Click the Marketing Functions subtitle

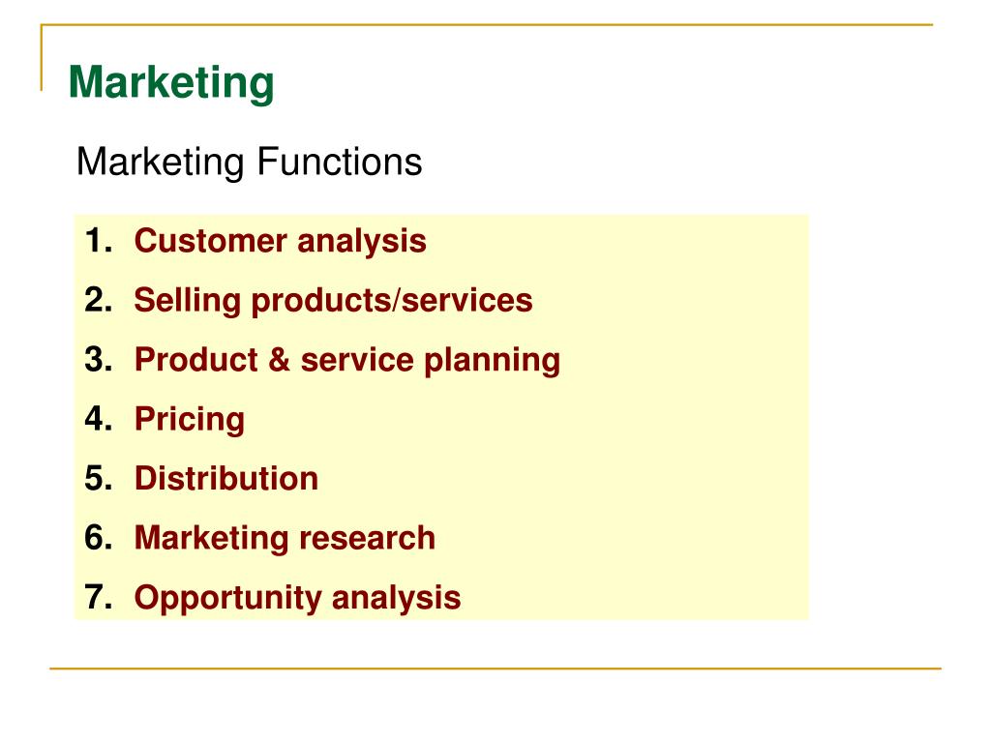click(249, 162)
